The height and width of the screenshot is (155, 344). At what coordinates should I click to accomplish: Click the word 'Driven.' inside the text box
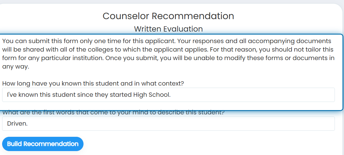17,123
